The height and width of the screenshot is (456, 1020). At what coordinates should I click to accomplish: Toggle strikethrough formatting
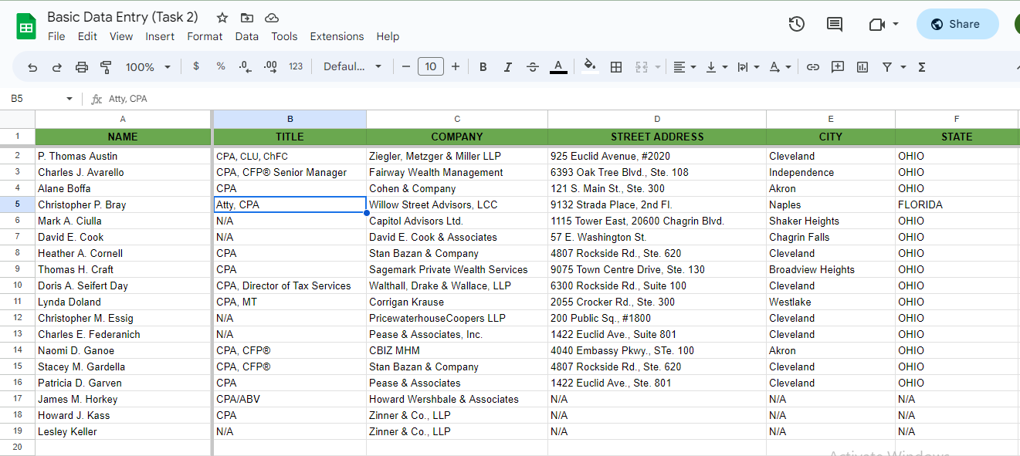pyautogui.click(x=533, y=67)
